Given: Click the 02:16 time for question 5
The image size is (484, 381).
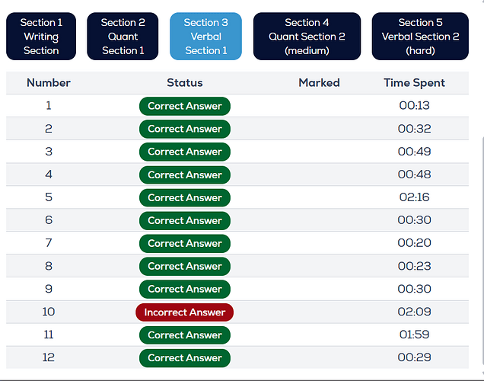Looking at the screenshot, I should [414, 197].
